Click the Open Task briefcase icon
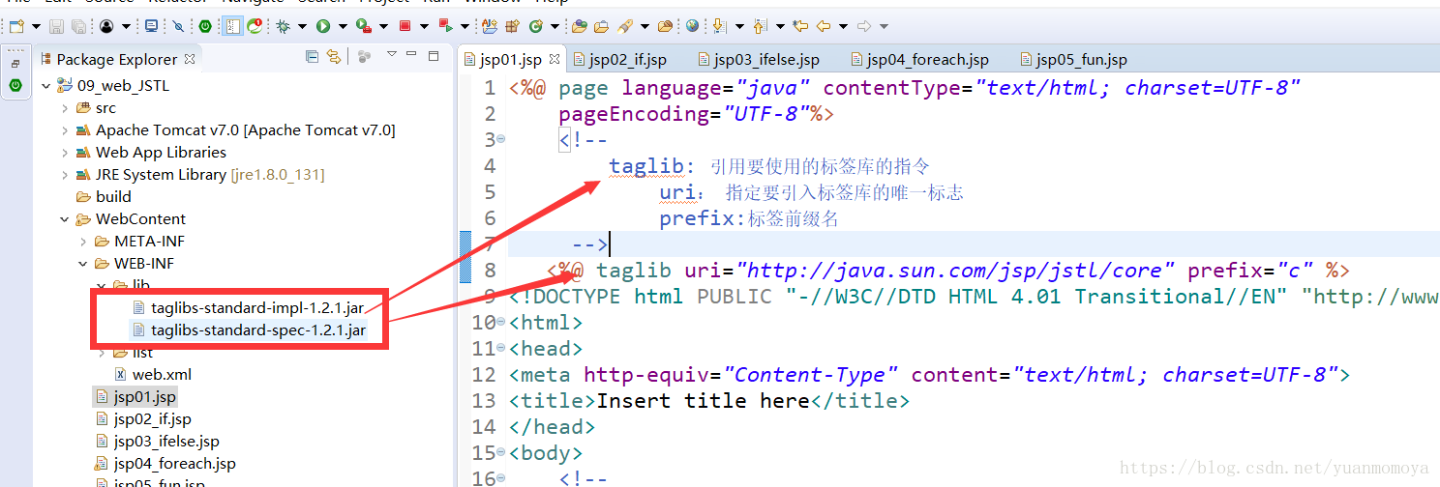 coord(602,26)
